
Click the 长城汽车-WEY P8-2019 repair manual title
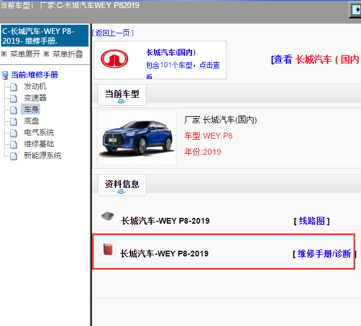pyautogui.click(x=164, y=254)
